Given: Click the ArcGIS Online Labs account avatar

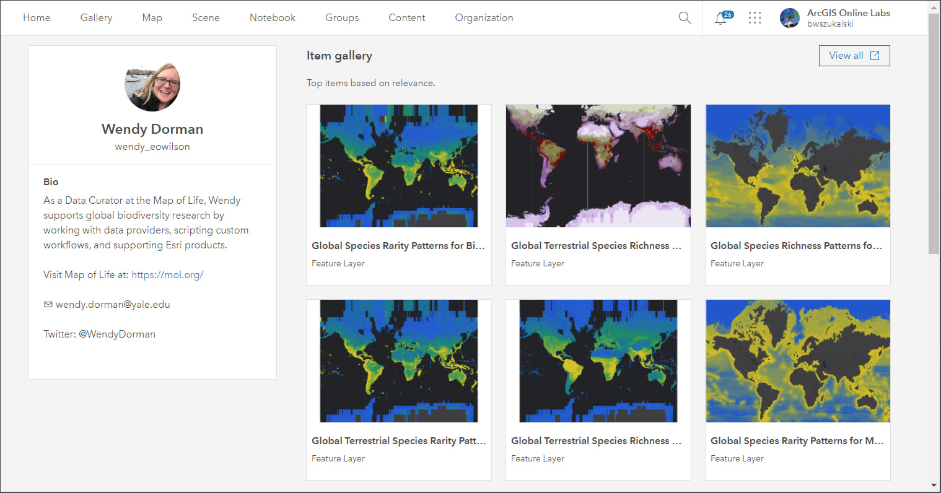Looking at the screenshot, I should [x=789, y=18].
